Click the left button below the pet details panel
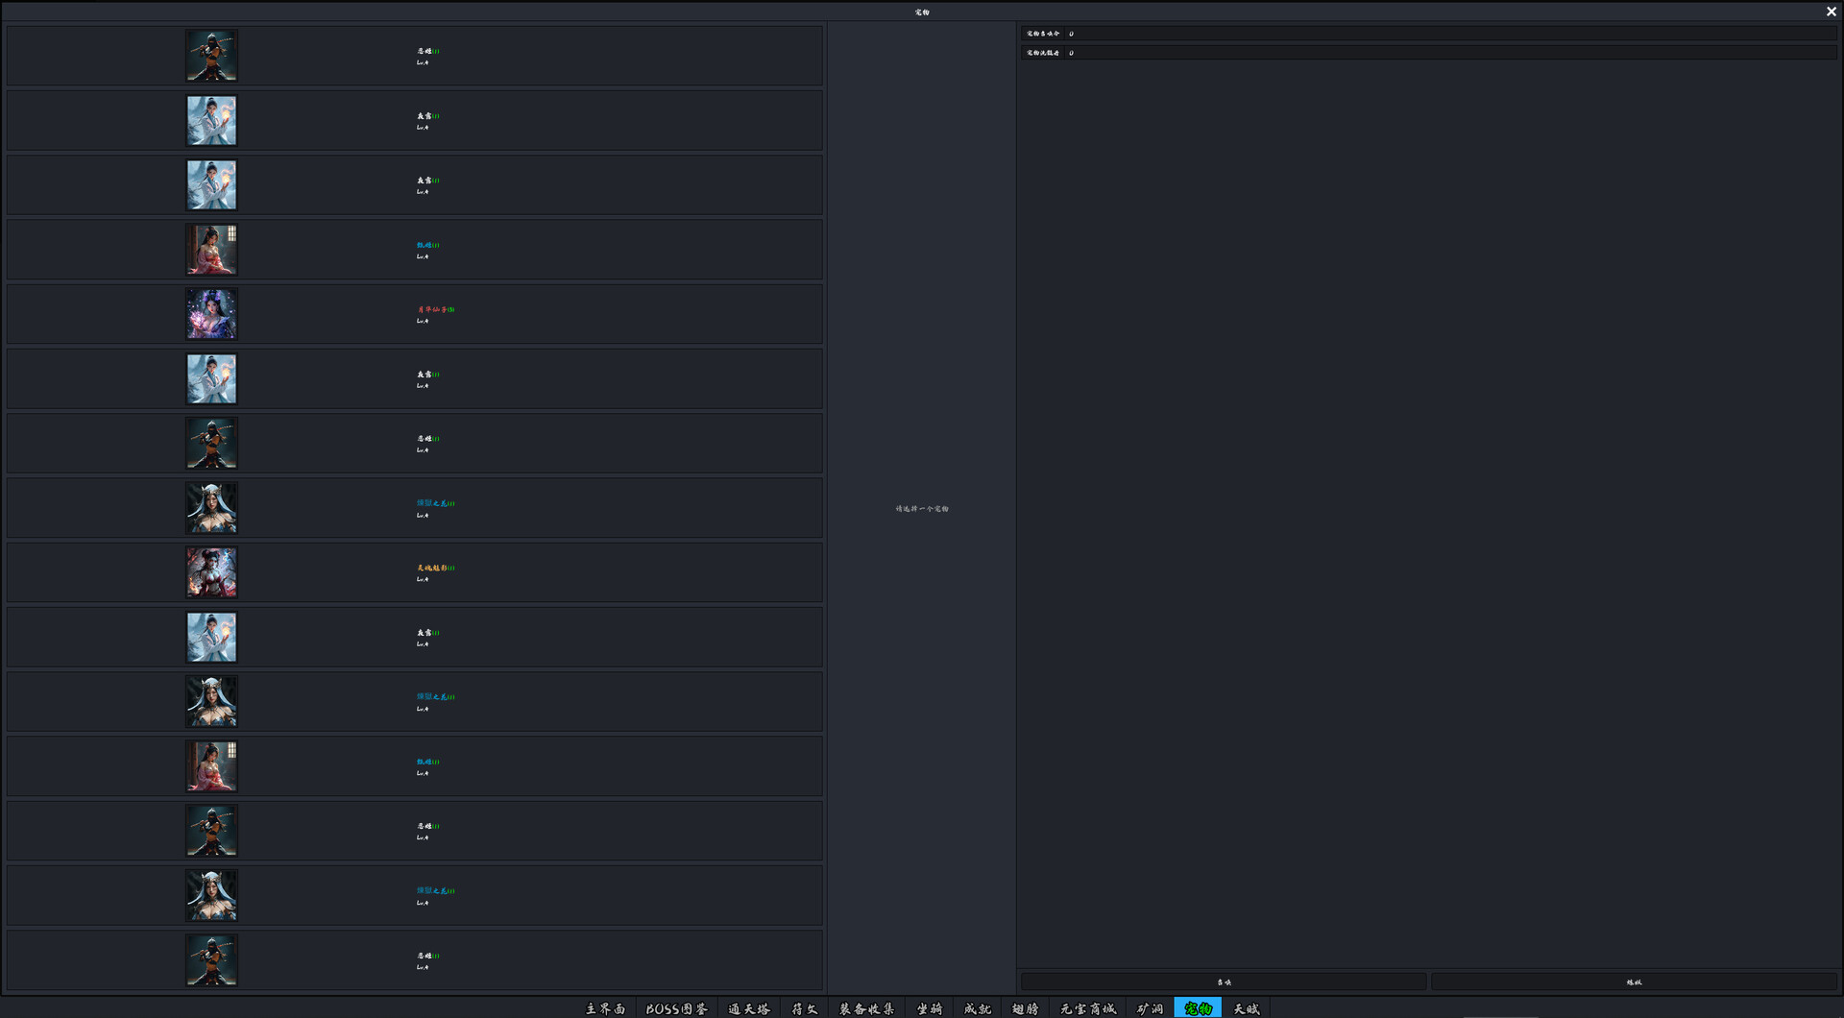This screenshot has height=1018, width=1844. pos(1223,982)
